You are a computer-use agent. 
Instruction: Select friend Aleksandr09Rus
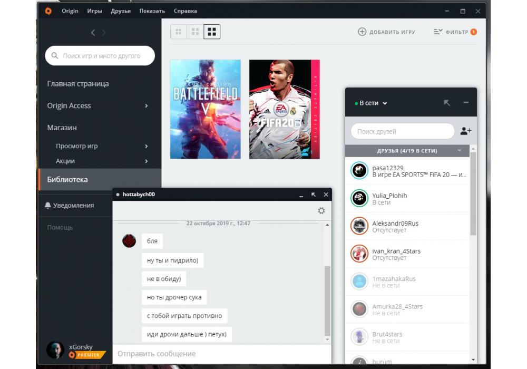tap(407, 226)
